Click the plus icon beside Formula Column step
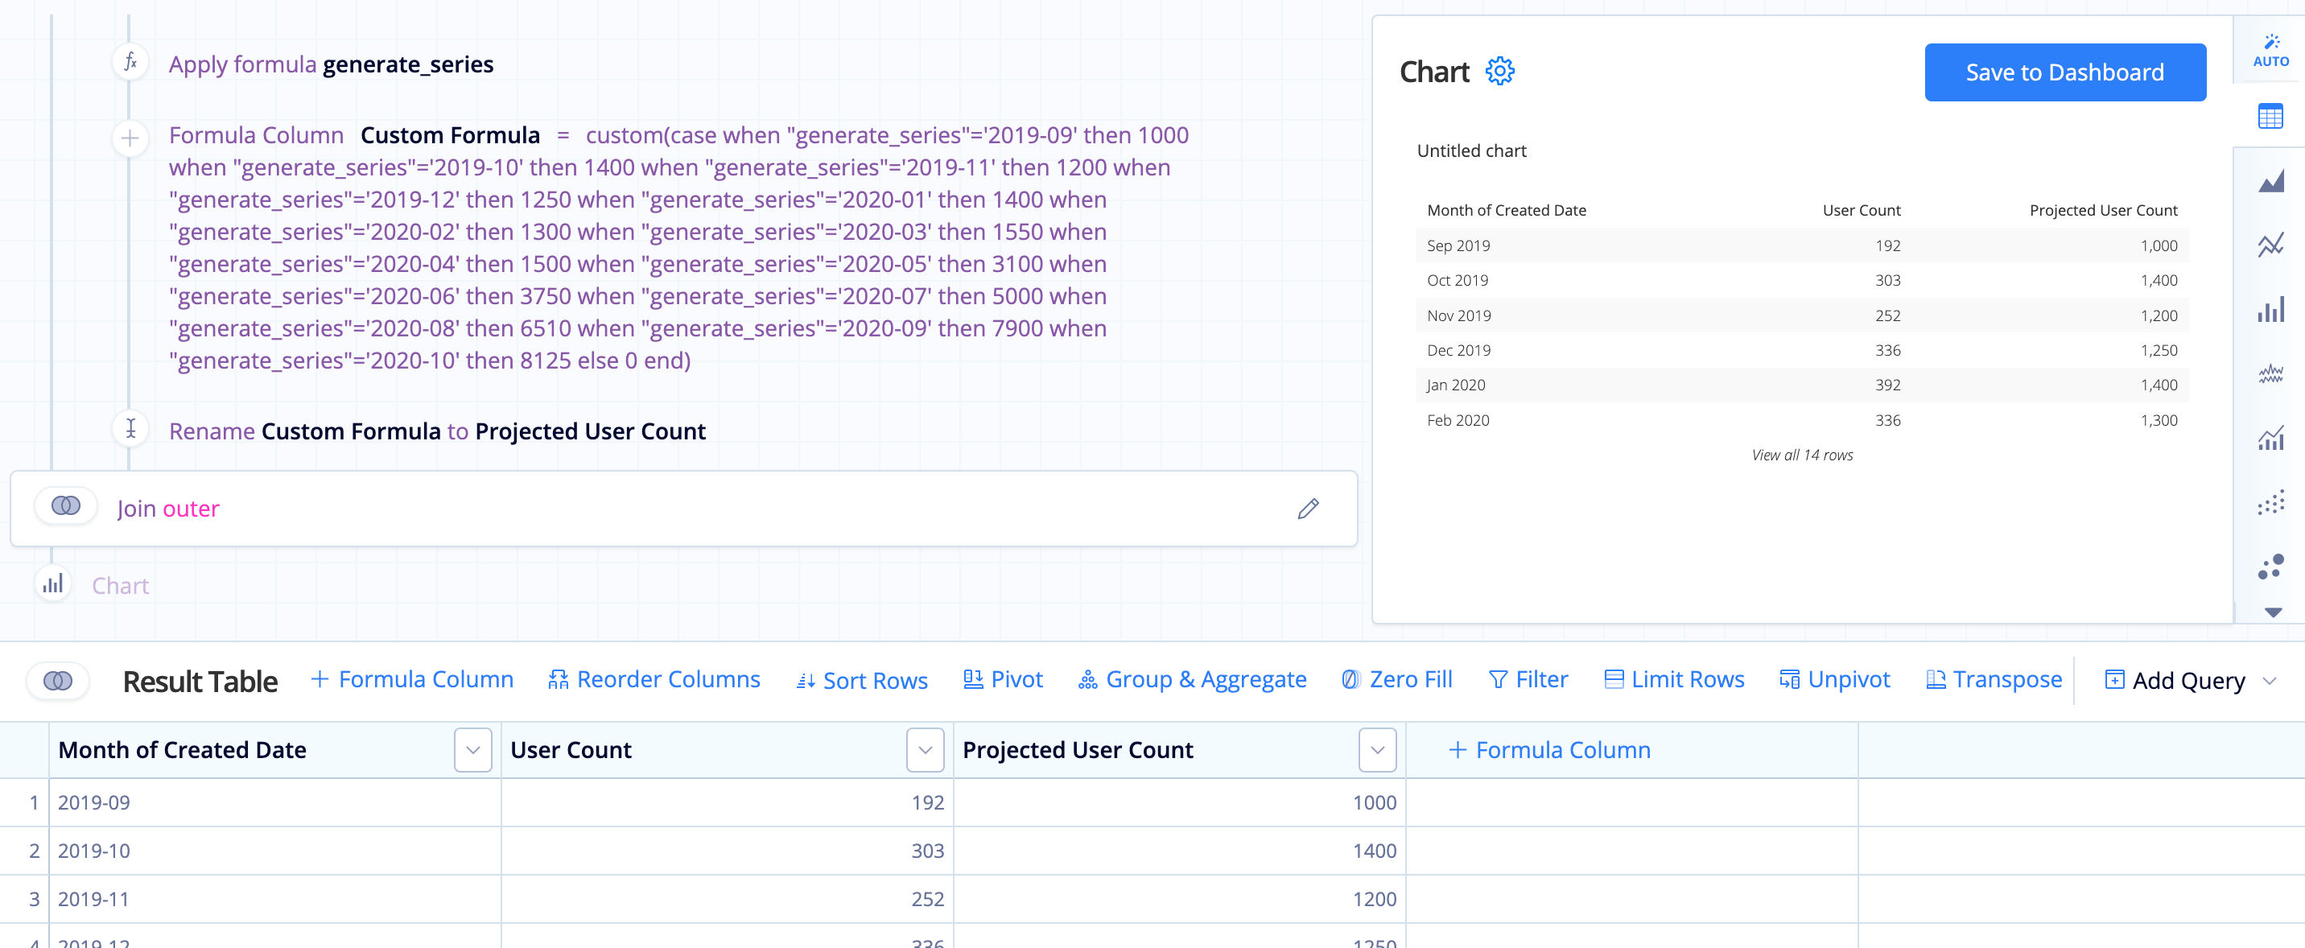This screenshot has height=948, width=2305. (130, 138)
